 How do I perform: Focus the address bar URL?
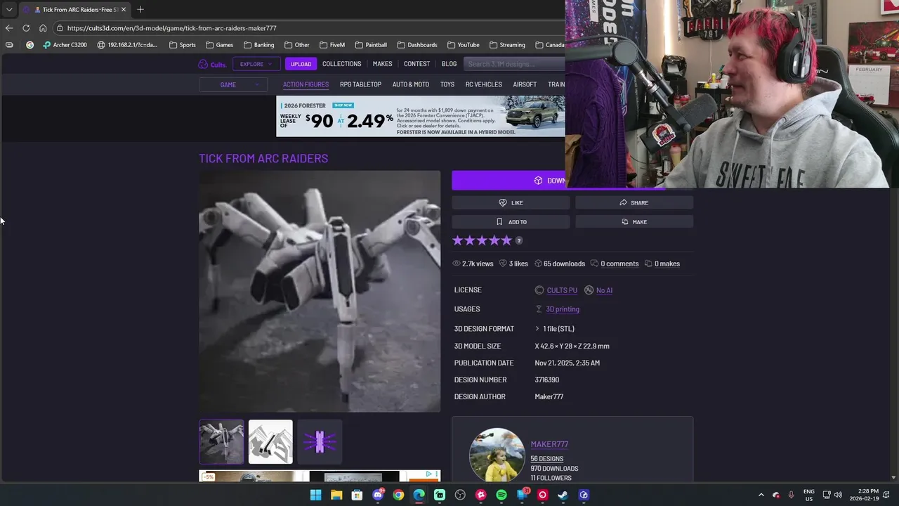pos(171,28)
